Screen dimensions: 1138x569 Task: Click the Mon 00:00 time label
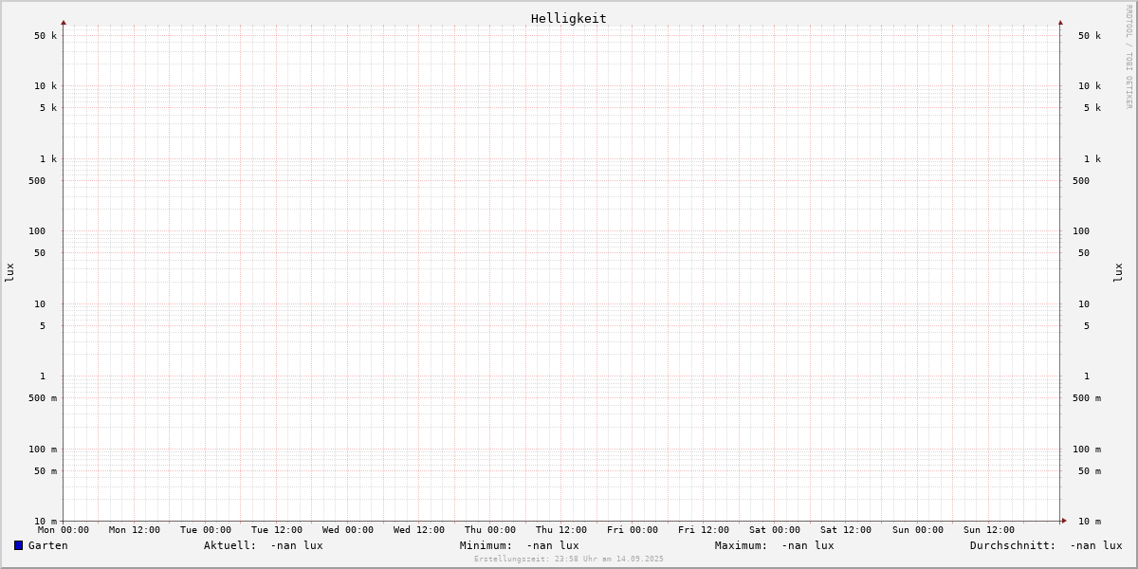[64, 530]
